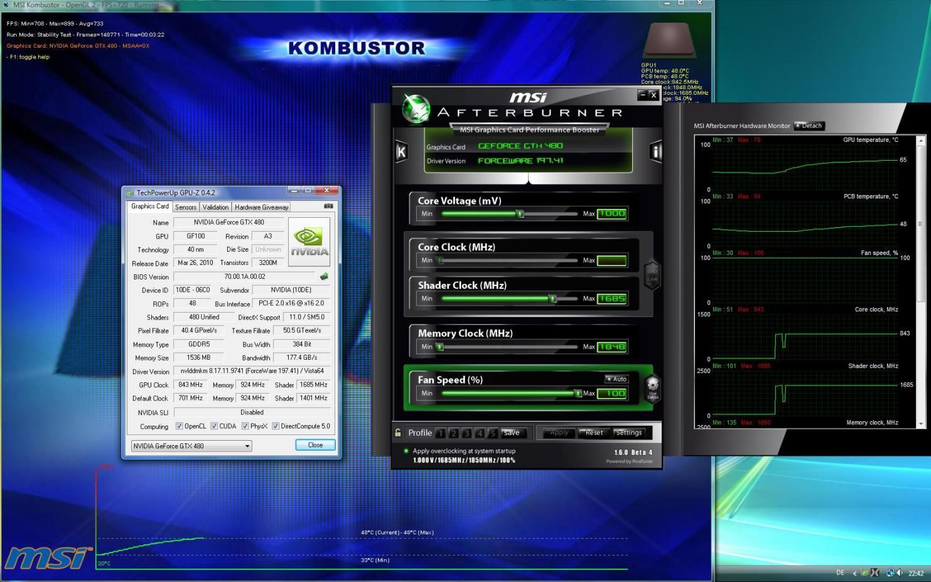Image resolution: width=931 pixels, height=582 pixels.
Task: Reset Afterburner clocks to default
Action: [594, 433]
